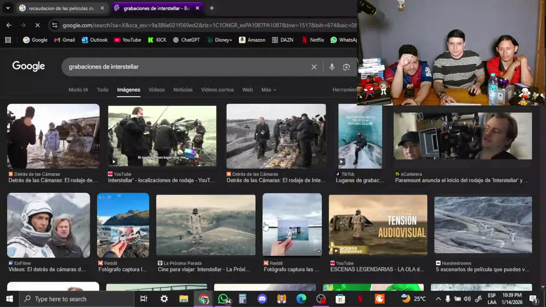Open the Netflix bookmark
Image resolution: width=546 pixels, height=307 pixels.
(313, 40)
